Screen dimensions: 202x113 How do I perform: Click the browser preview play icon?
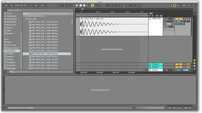coord(4,10)
